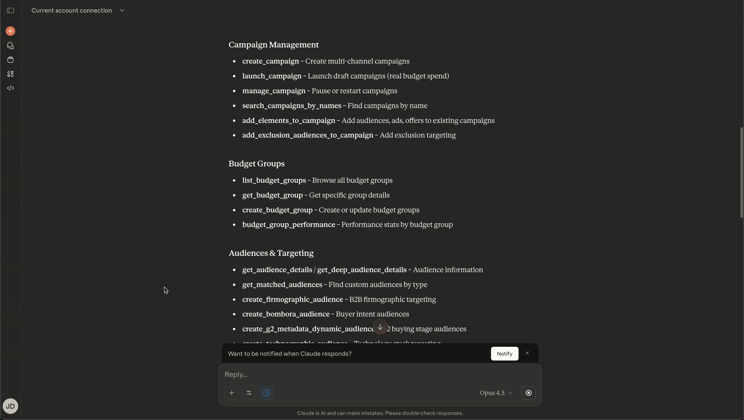Stop the response generation
744x420 pixels.
click(x=528, y=393)
